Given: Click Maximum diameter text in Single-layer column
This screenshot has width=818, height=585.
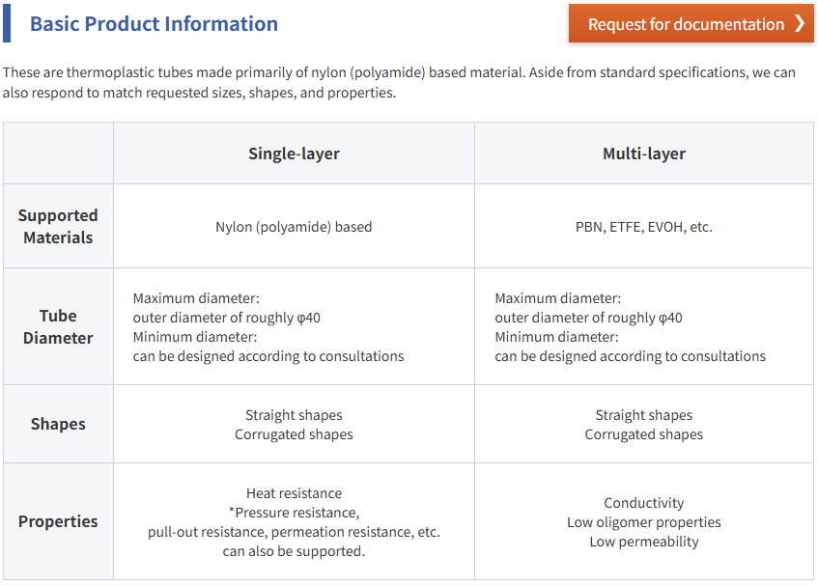Looking at the screenshot, I should [196, 299].
